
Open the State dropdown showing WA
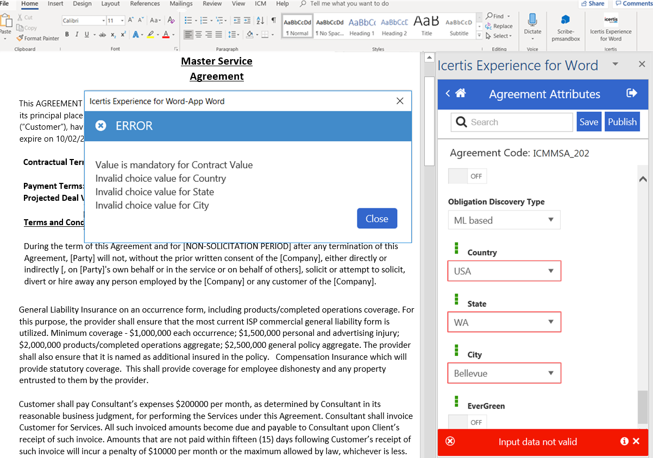point(504,322)
